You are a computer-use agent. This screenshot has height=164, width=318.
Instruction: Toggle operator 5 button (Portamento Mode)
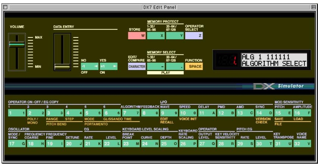coord(93,113)
